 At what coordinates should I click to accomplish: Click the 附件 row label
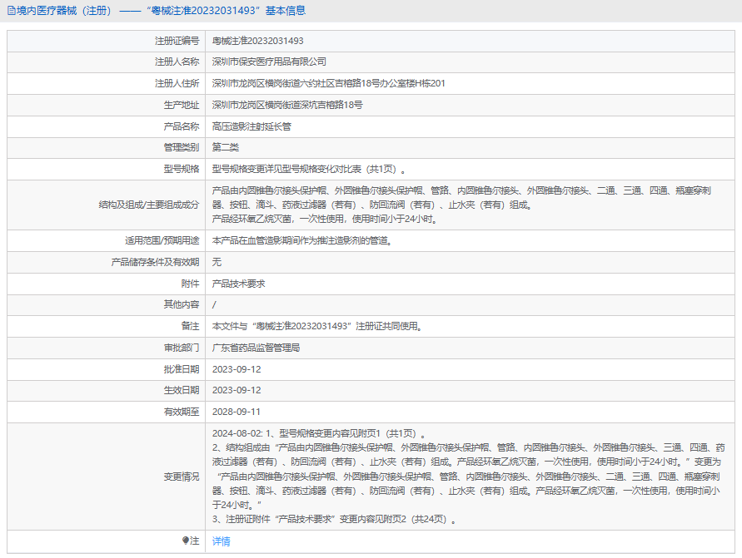click(x=190, y=284)
